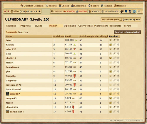Click the iron resource icon next to second 400000
The image size is (147, 124).
tap(77, 12)
